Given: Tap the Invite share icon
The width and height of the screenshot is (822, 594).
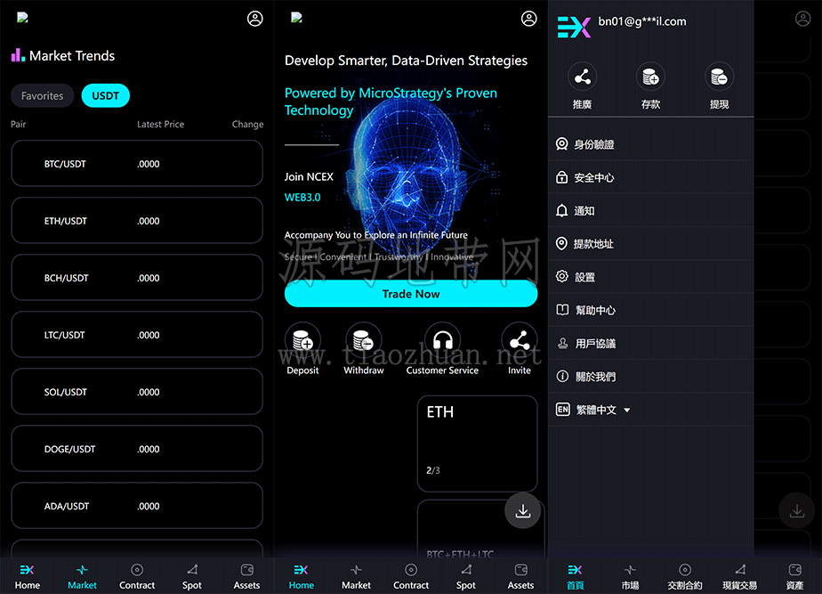Looking at the screenshot, I should [519, 340].
